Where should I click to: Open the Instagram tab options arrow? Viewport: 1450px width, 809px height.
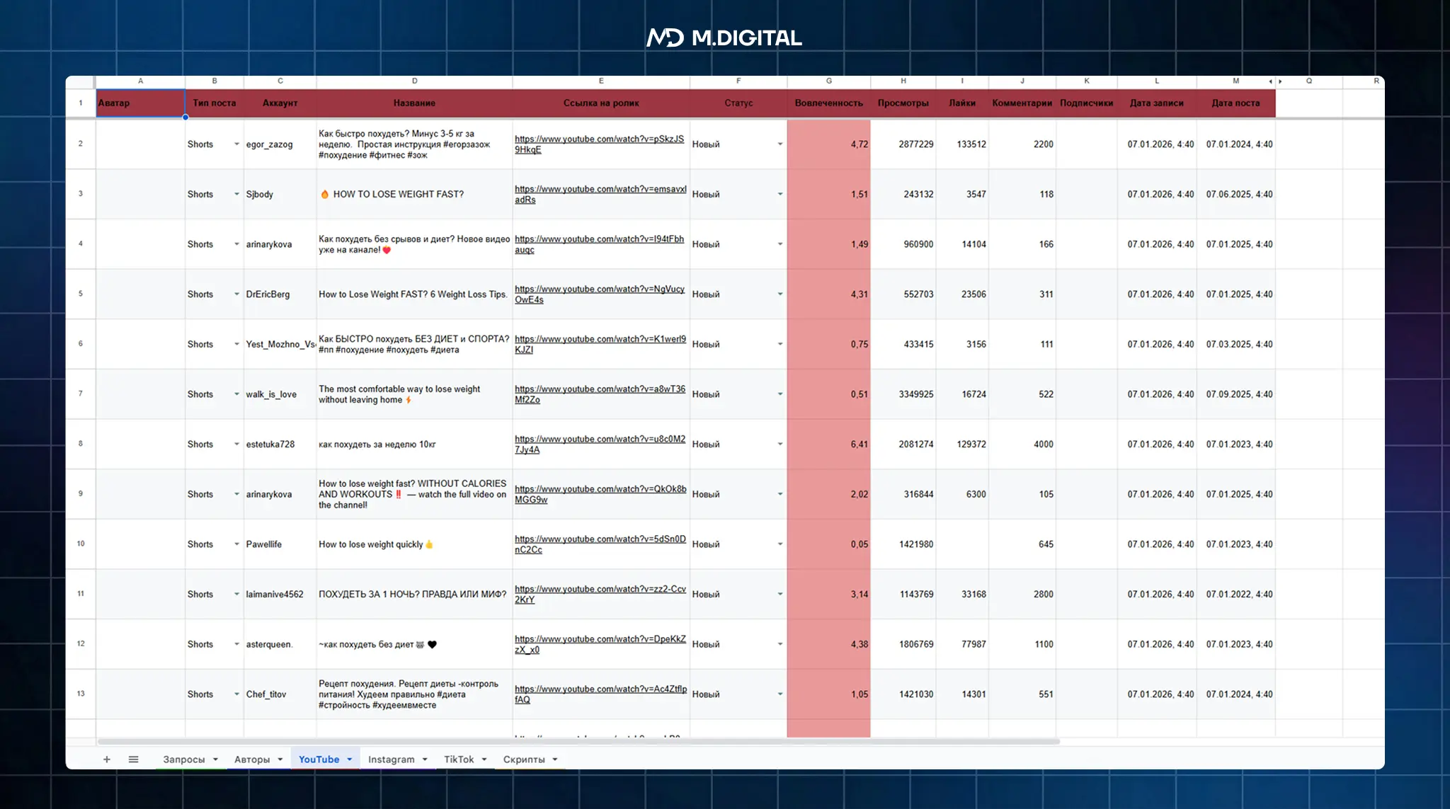tap(425, 759)
